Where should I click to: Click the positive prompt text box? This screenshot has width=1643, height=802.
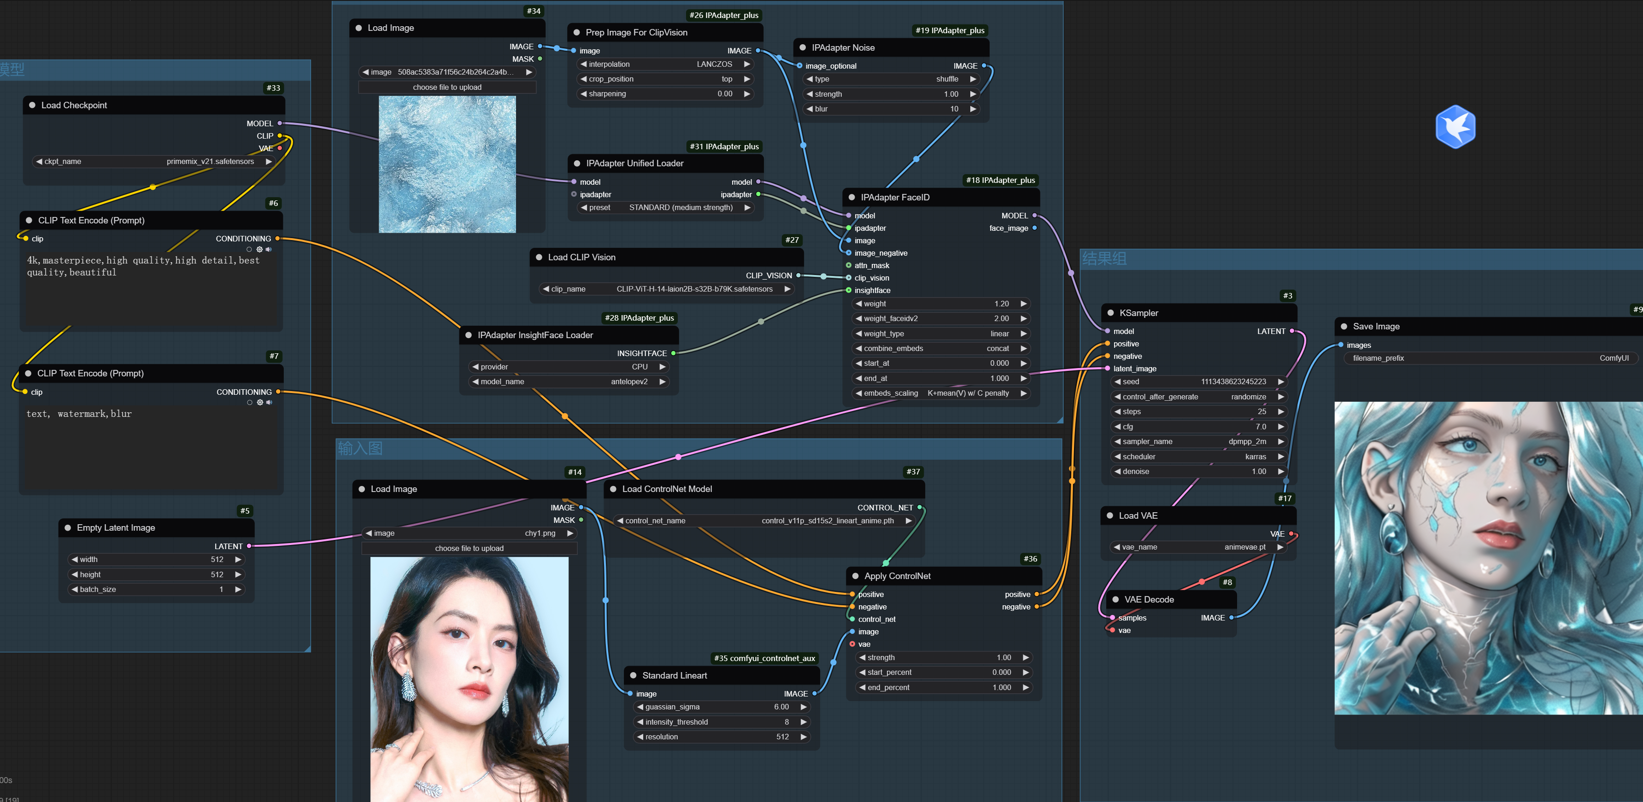click(x=151, y=290)
